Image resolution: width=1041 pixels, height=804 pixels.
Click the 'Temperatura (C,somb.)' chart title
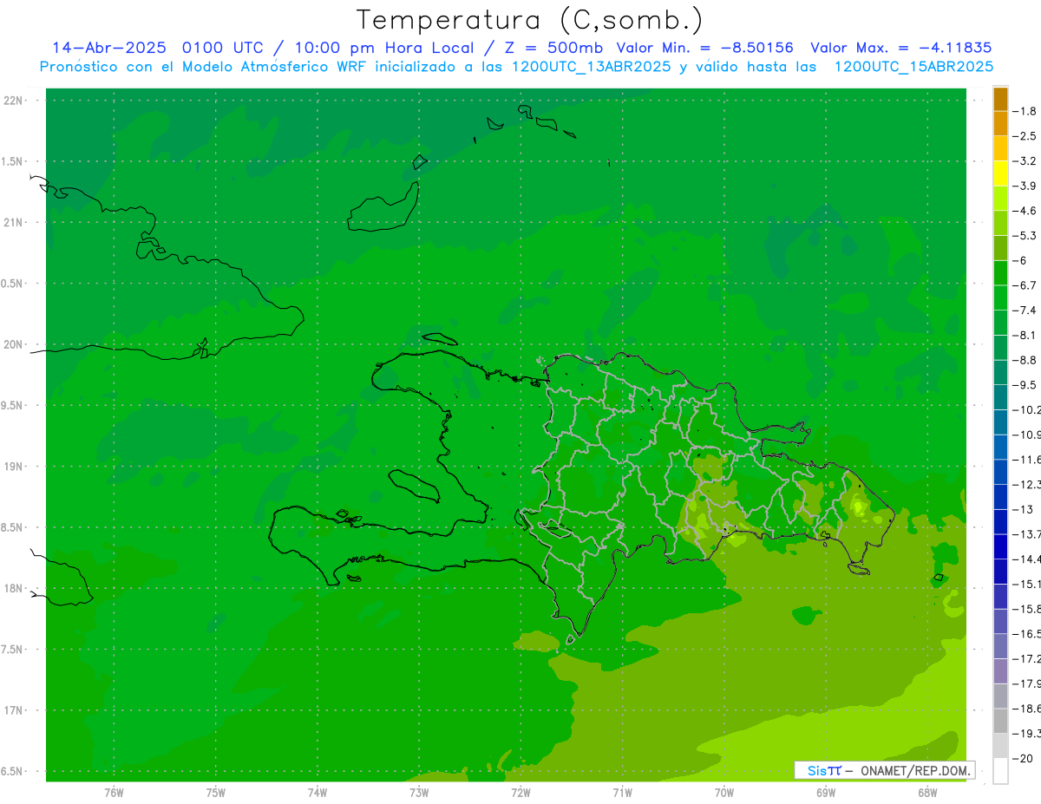pyautogui.click(x=530, y=20)
